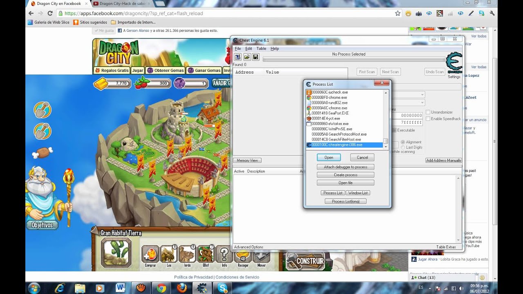The width and height of the screenshot is (523, 294).
Task: Select the Alignment radio button
Action: coord(403,142)
